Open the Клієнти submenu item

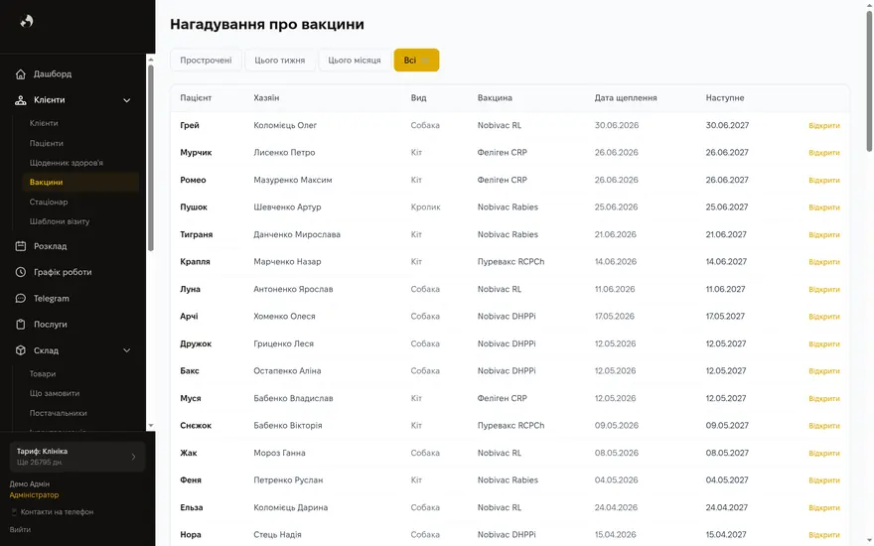point(44,123)
